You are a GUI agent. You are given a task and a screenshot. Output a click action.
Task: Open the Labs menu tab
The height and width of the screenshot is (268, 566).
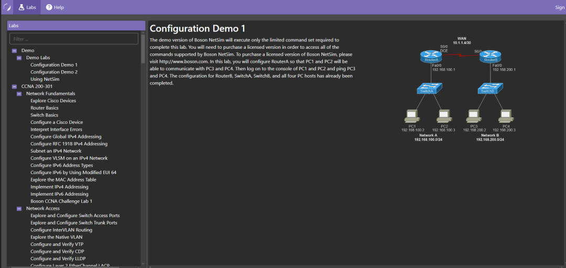pyautogui.click(x=27, y=7)
